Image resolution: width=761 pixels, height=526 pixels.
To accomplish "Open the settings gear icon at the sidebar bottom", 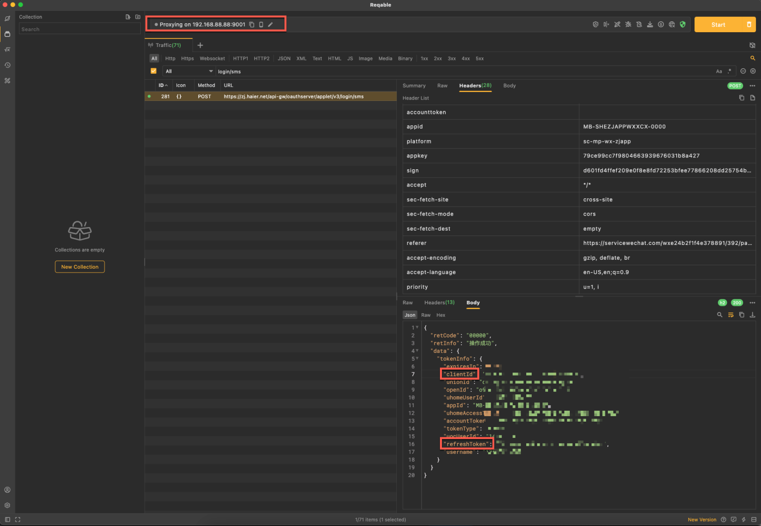I will tap(7, 505).
